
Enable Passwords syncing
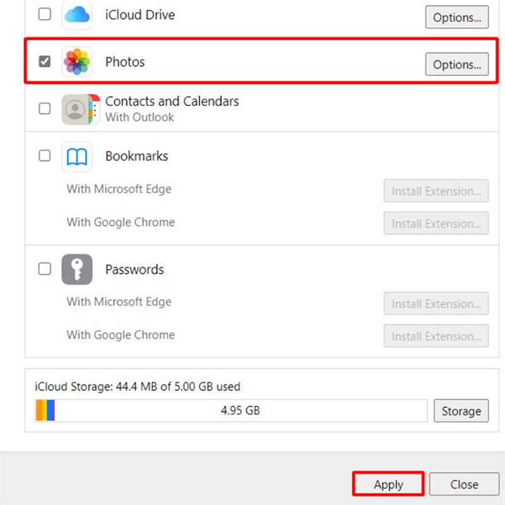pyautogui.click(x=45, y=269)
